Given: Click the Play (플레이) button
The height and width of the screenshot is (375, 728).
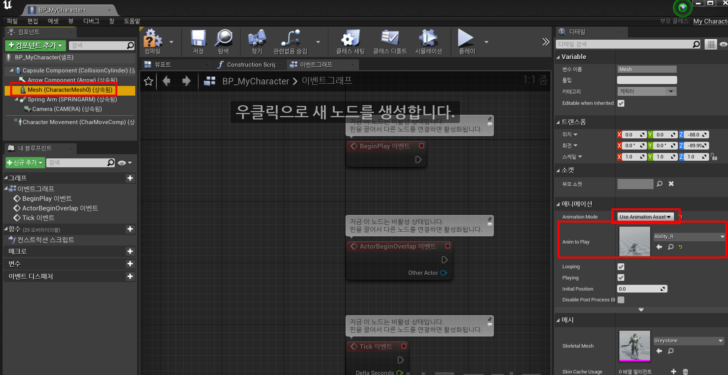Looking at the screenshot, I should [x=466, y=42].
